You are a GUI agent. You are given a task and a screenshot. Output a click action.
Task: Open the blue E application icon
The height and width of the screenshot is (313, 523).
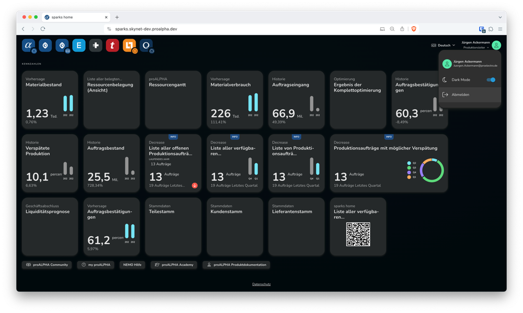point(79,45)
